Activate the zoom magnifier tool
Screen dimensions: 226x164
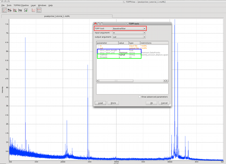click(x=15, y=10)
